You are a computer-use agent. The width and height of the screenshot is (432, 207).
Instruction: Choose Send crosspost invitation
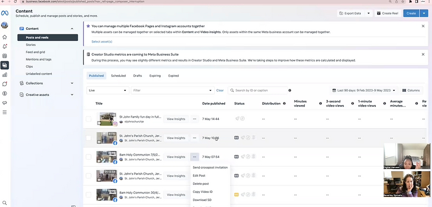pyautogui.click(x=210, y=167)
